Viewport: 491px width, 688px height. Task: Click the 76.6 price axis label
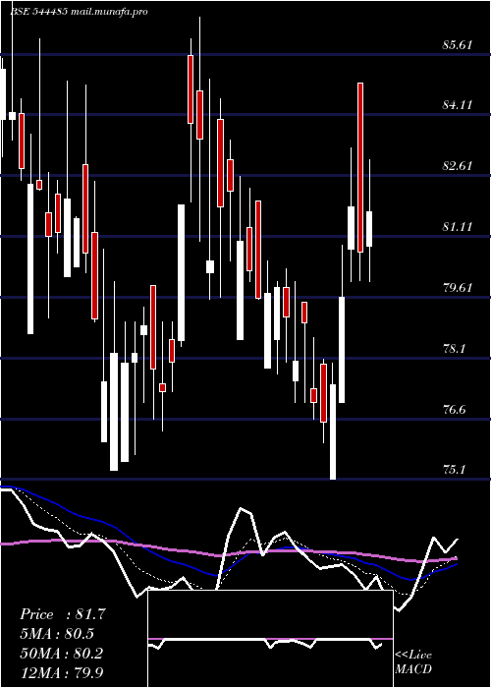[x=454, y=410]
